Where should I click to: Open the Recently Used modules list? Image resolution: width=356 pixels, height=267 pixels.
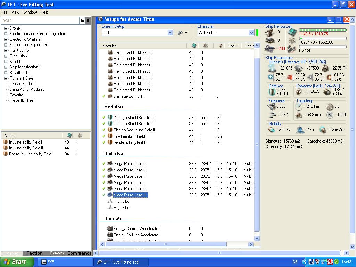(x=22, y=100)
